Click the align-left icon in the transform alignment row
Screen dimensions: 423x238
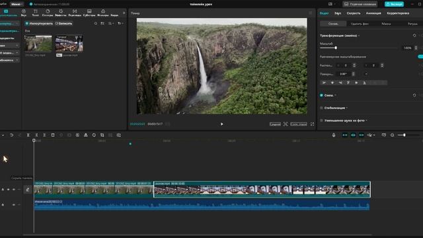(x=325, y=83)
